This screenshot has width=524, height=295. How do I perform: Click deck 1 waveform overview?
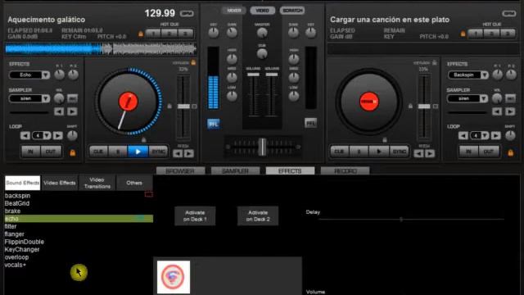tap(101, 49)
